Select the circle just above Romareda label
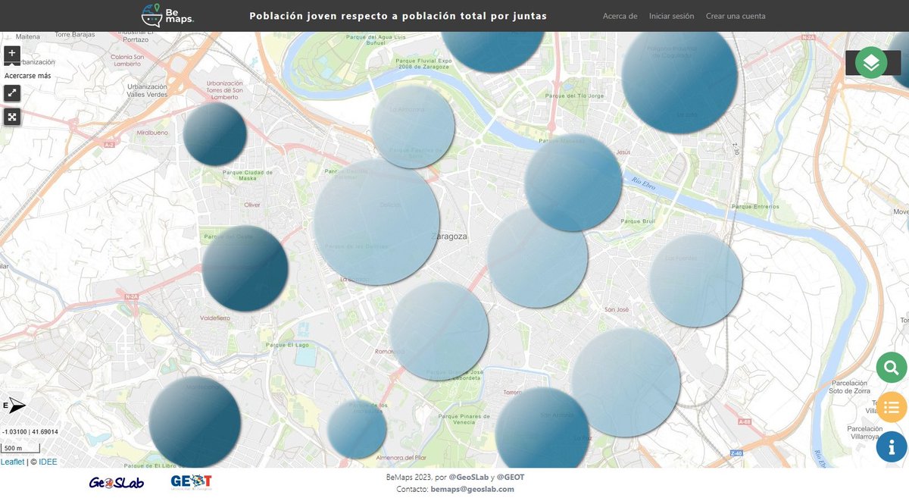909x498 pixels. pos(439,330)
